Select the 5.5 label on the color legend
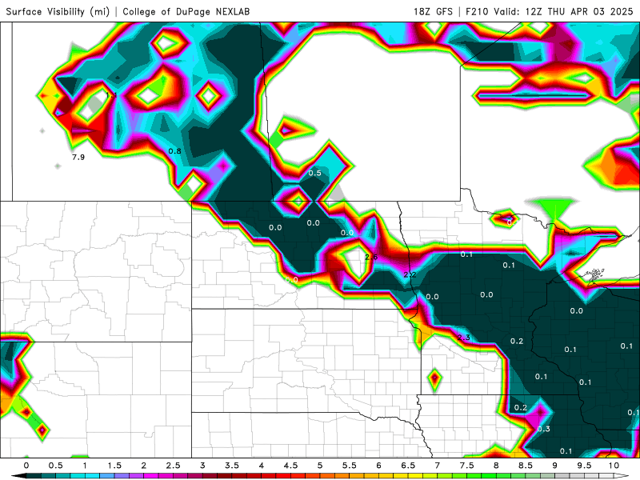The height and width of the screenshot is (480, 640). click(350, 466)
